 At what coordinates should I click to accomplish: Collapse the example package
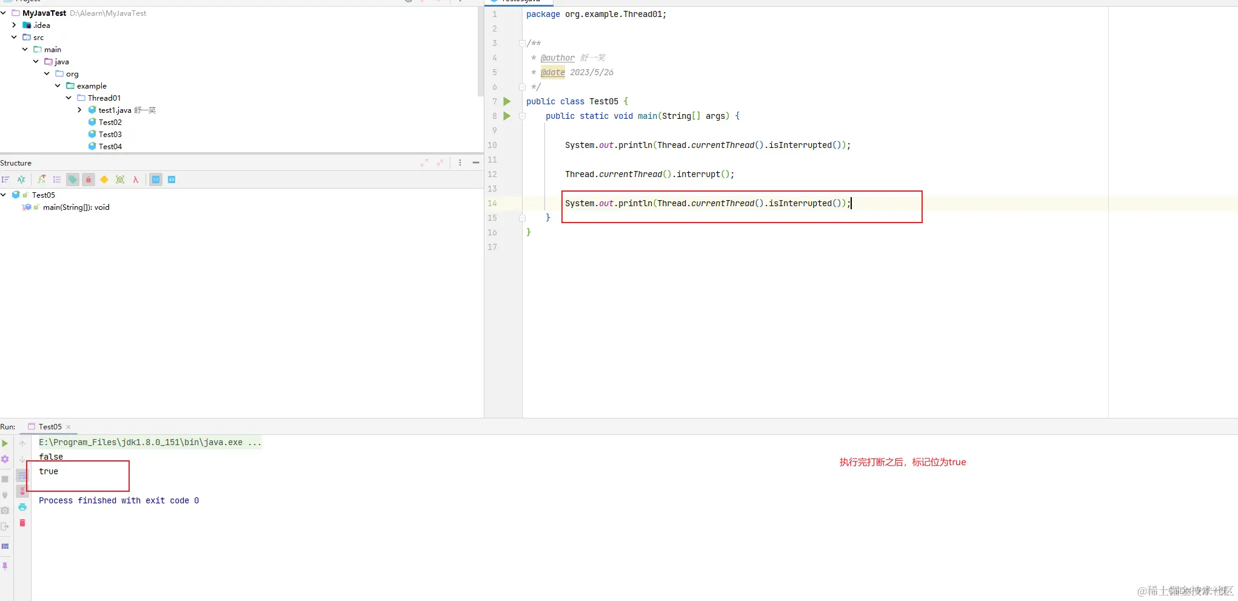[x=58, y=86]
